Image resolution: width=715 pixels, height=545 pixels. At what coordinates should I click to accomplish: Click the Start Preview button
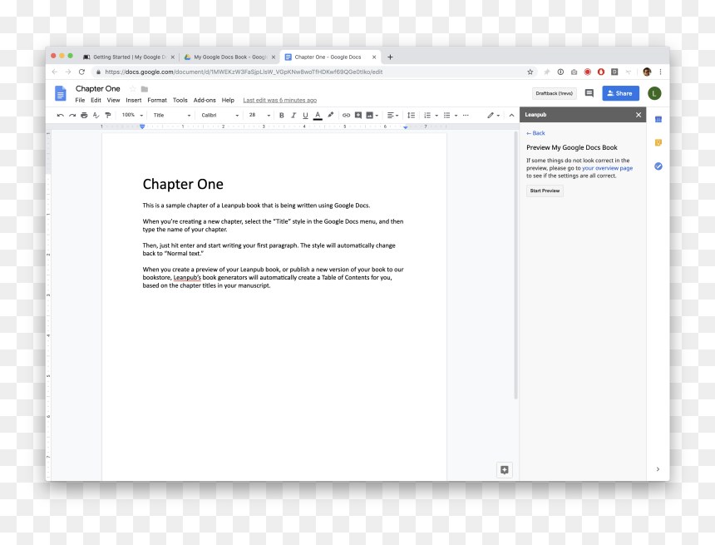tap(545, 191)
